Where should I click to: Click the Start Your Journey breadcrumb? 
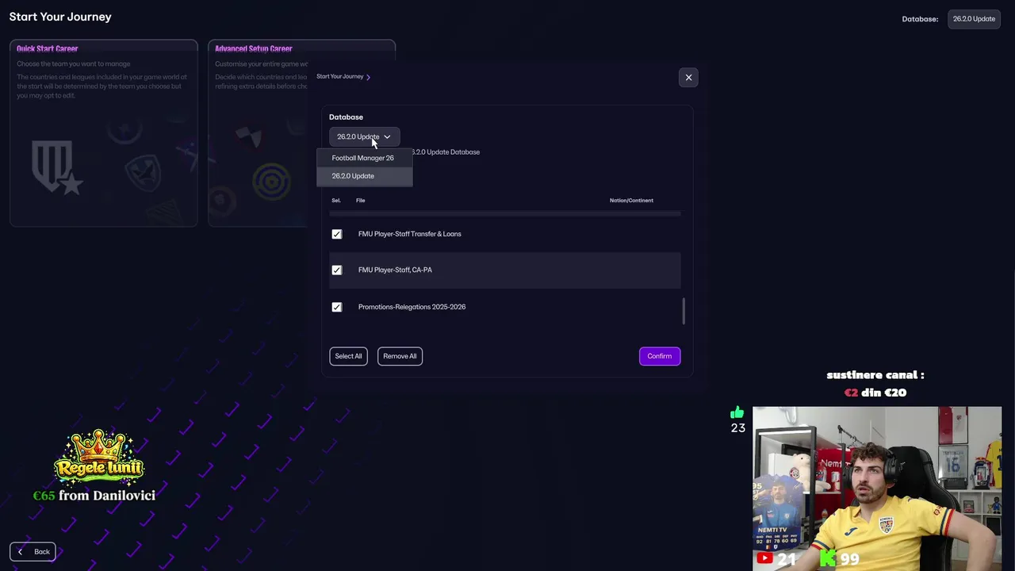coord(339,77)
